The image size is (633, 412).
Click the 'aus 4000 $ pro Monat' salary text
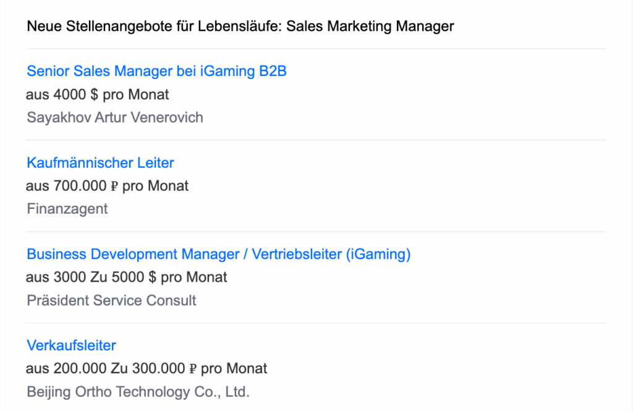click(97, 95)
